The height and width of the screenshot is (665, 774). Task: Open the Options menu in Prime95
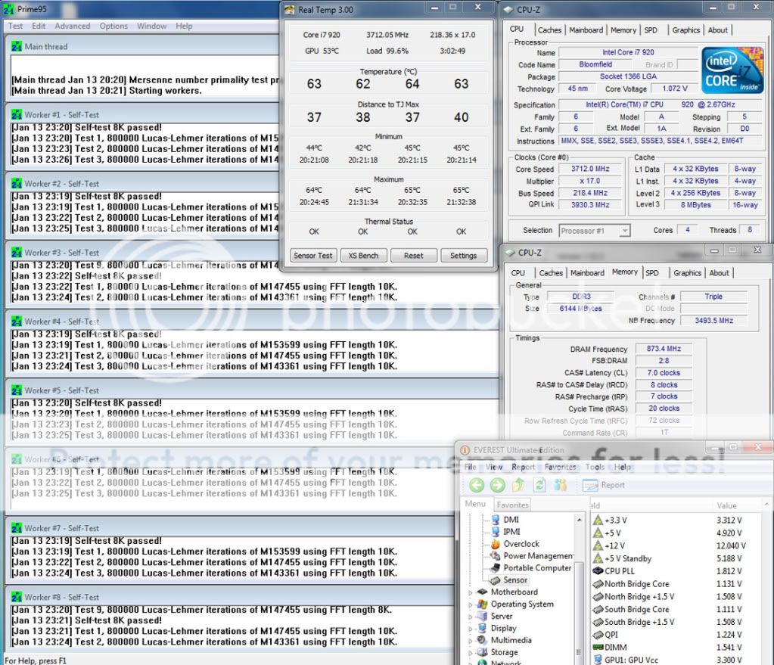click(x=113, y=26)
